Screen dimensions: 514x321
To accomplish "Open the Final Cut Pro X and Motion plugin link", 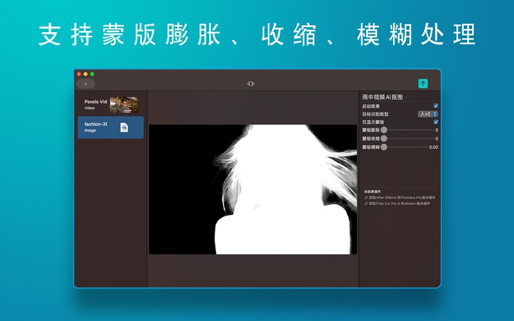I will click(399, 204).
